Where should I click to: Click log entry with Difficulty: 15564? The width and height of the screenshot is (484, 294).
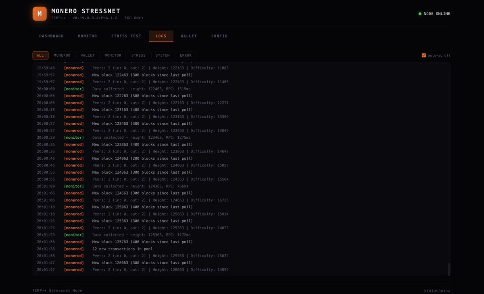point(161,179)
